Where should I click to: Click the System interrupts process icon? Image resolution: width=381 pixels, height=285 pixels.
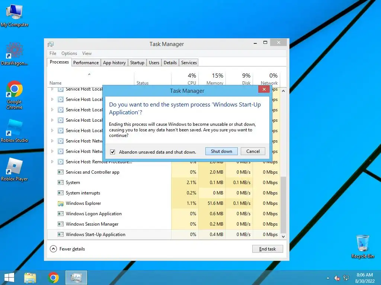click(x=61, y=193)
